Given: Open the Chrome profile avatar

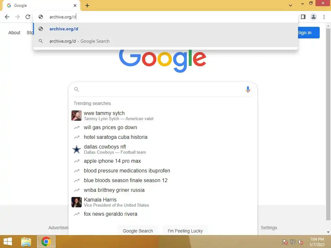Looking at the screenshot, I should point(314,17).
